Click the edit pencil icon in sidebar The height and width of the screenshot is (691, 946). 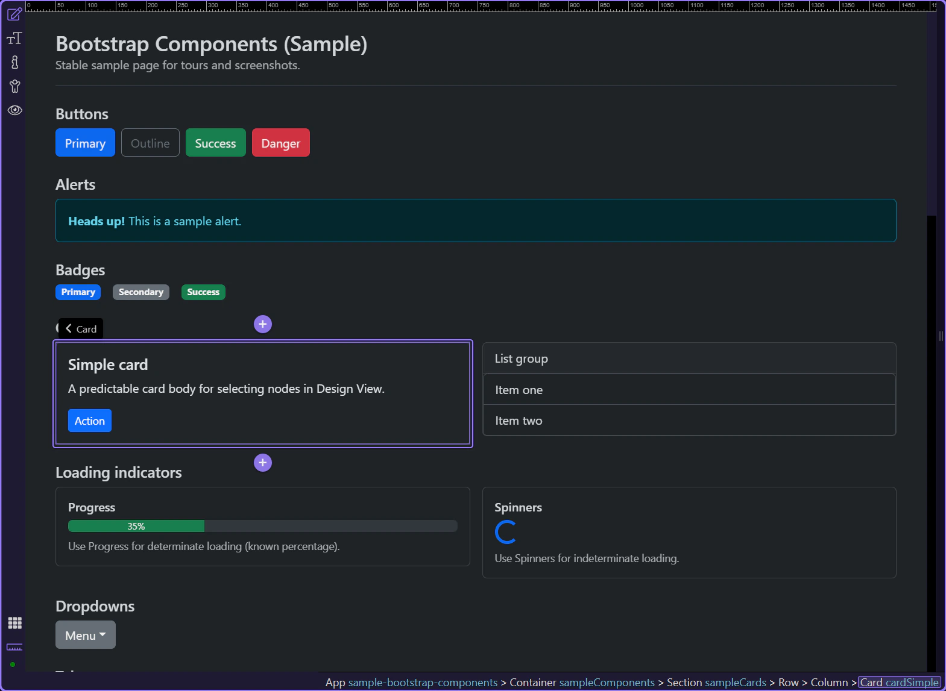tap(14, 14)
